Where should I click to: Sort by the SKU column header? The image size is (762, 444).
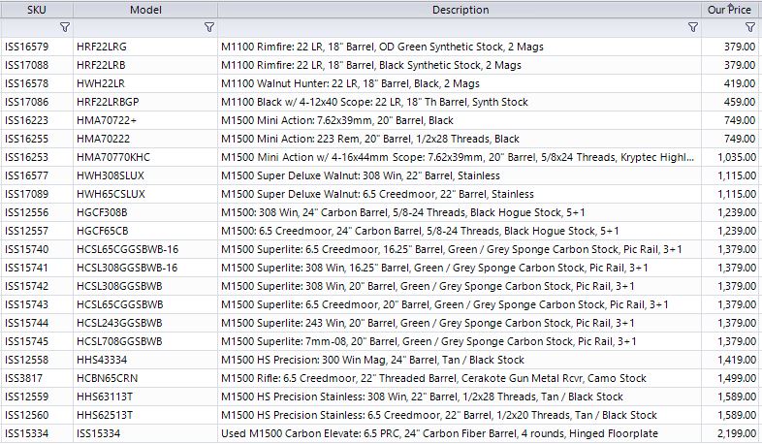pos(37,10)
